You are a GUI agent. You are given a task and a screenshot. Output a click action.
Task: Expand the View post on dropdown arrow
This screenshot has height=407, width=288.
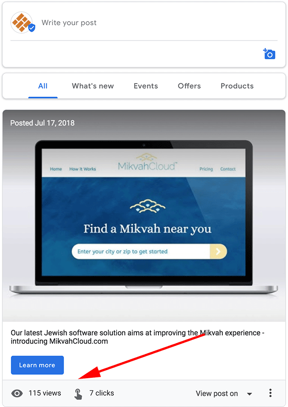tap(250, 394)
